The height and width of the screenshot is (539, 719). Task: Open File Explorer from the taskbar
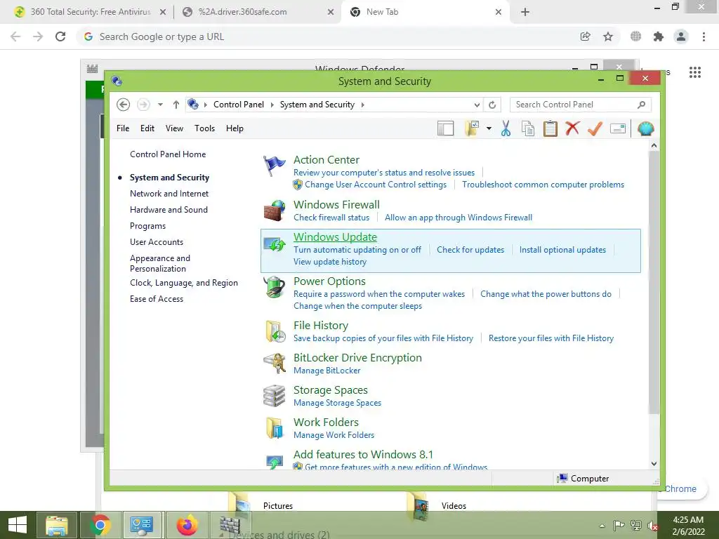[56, 525]
